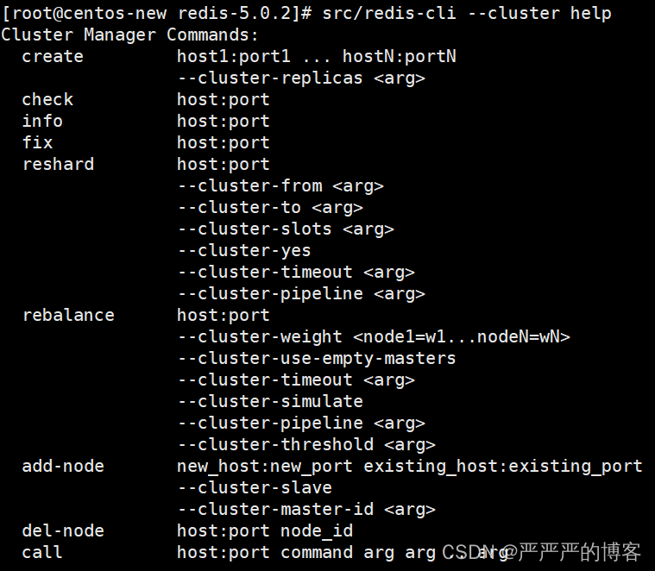This screenshot has height=571, width=655.
Task: Click the '--cluster-master-id <arg>' option
Action: (306, 509)
